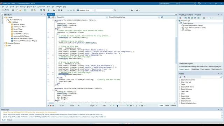
Task: Click the editor zoom slider handle
Action: pos(118,106)
